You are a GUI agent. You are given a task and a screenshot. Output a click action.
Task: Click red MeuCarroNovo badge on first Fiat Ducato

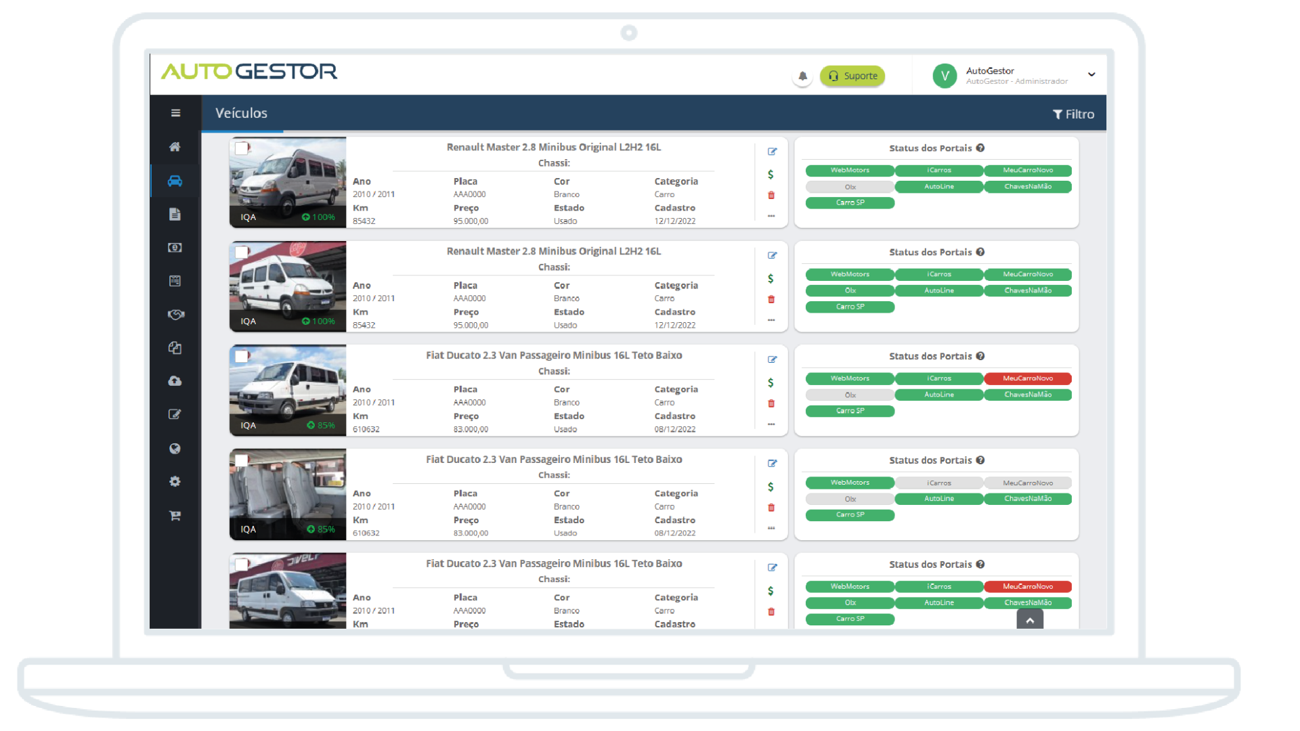pyautogui.click(x=1028, y=378)
